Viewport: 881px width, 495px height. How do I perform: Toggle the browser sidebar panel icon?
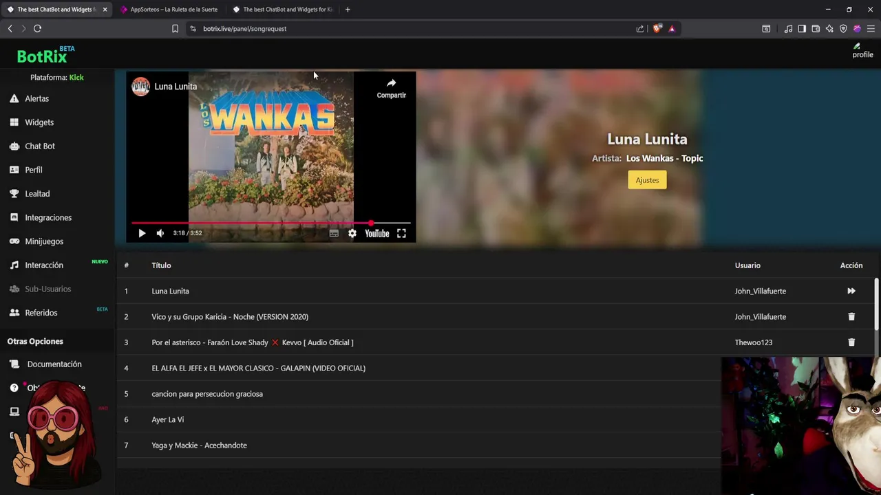pos(802,28)
